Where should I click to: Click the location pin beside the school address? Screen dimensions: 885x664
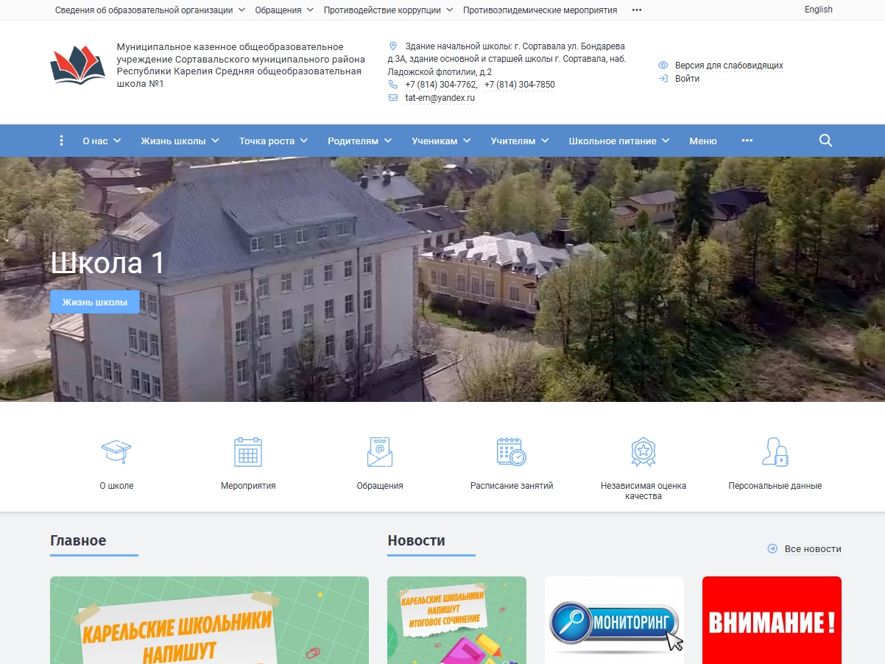[394, 45]
